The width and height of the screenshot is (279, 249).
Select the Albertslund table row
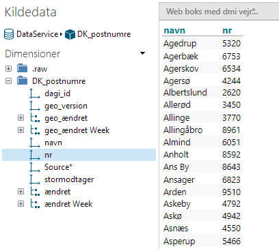click(x=202, y=93)
